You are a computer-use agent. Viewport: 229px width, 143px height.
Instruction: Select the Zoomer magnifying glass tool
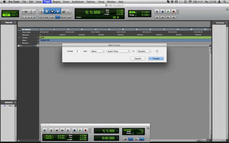pyautogui.click(x=41, y=11)
